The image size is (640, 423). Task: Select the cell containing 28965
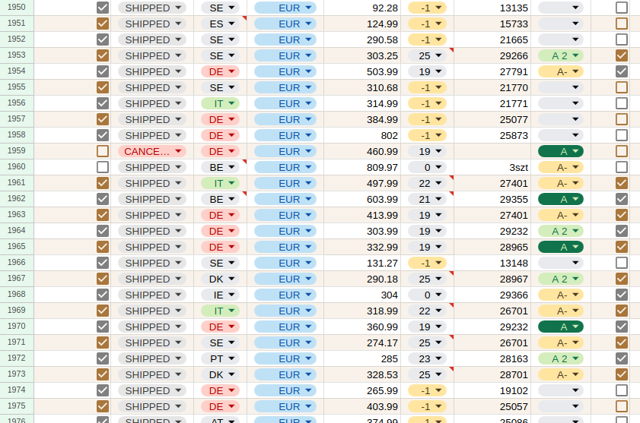click(492, 247)
